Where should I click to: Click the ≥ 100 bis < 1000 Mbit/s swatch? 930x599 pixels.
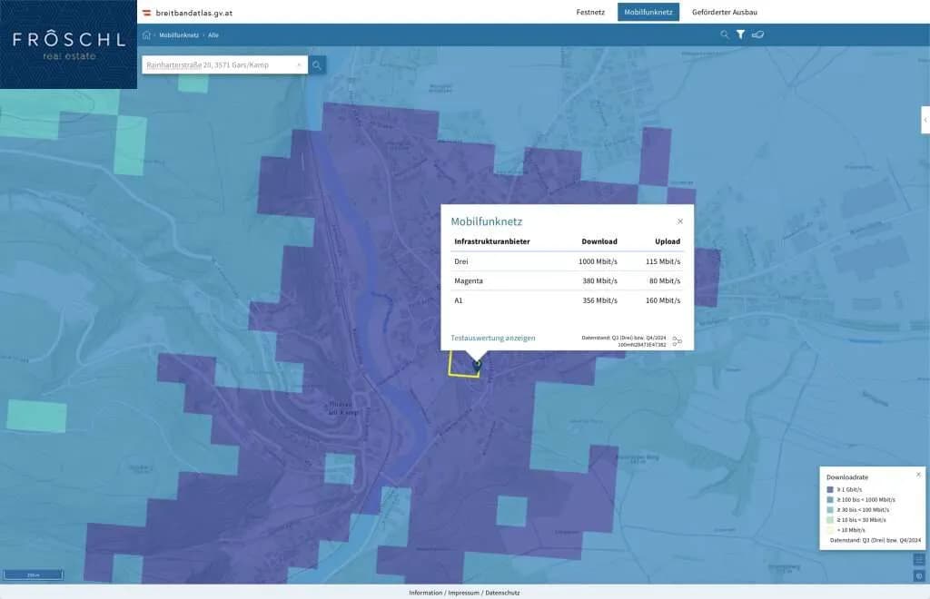point(830,499)
